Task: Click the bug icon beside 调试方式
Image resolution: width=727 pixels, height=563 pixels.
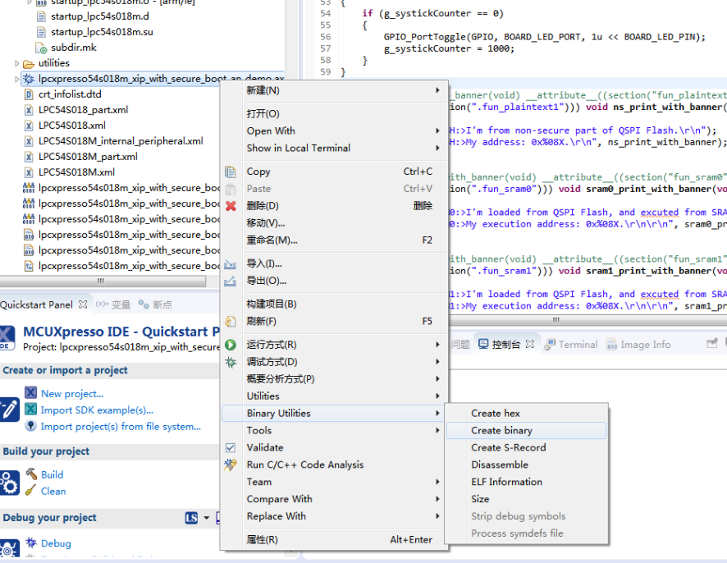Action: [x=231, y=362]
